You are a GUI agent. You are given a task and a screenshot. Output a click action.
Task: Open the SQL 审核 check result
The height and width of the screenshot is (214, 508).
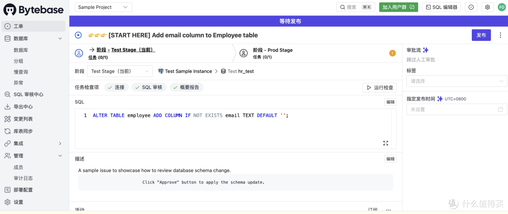tap(149, 87)
